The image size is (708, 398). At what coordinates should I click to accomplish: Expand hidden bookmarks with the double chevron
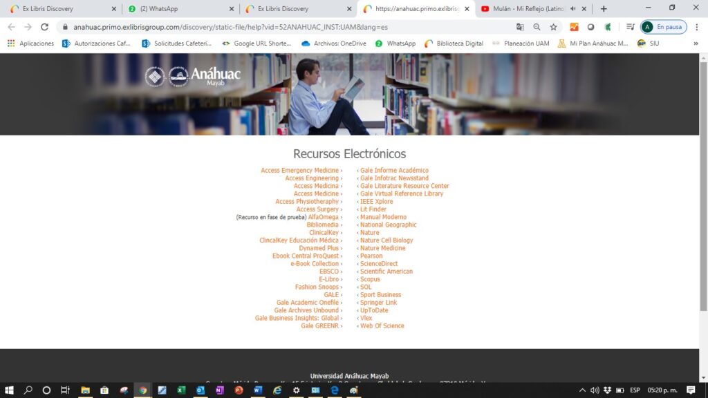click(x=697, y=43)
